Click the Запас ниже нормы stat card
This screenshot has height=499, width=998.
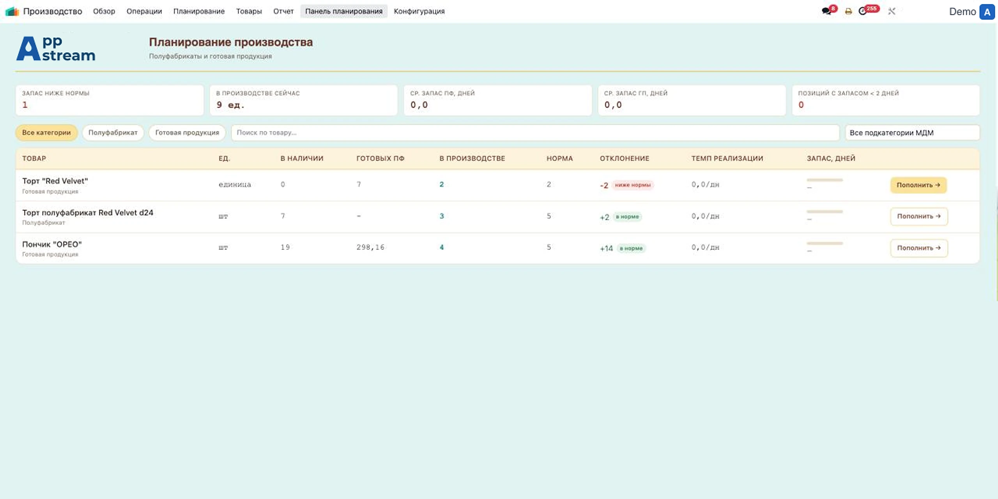[x=110, y=100]
